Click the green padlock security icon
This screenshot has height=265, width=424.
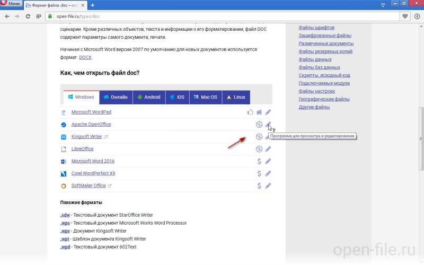point(50,16)
